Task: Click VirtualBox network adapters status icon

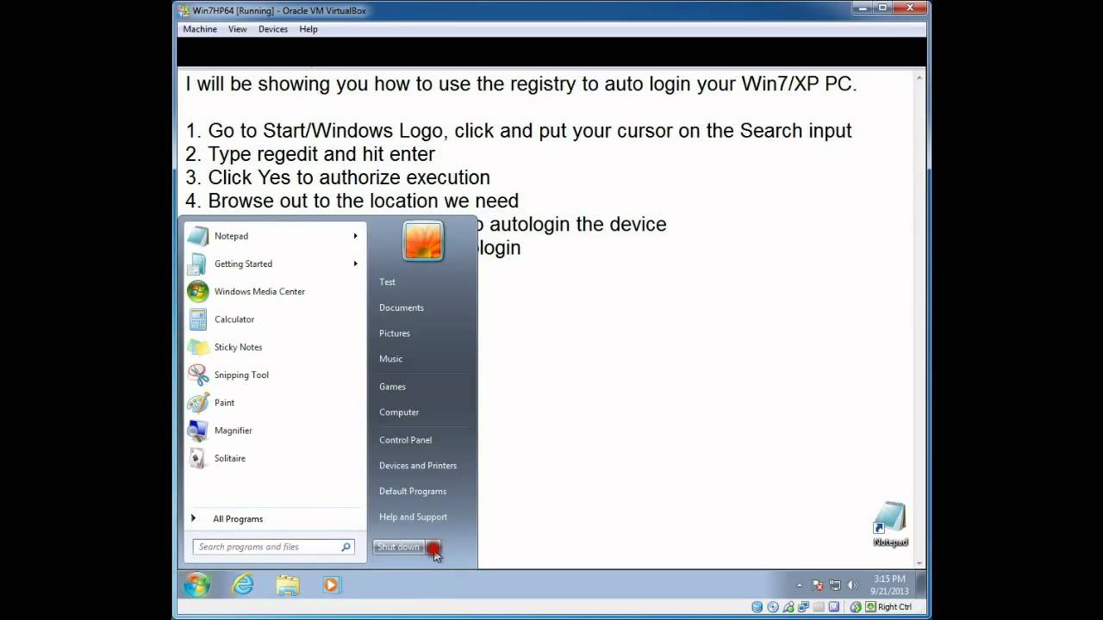Action: tap(803, 607)
